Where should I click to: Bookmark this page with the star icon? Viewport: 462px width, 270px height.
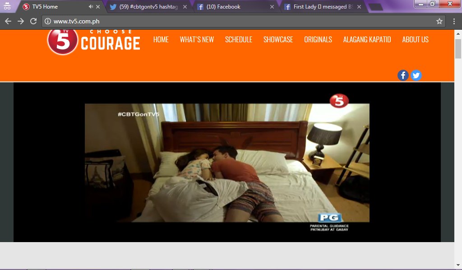click(439, 21)
